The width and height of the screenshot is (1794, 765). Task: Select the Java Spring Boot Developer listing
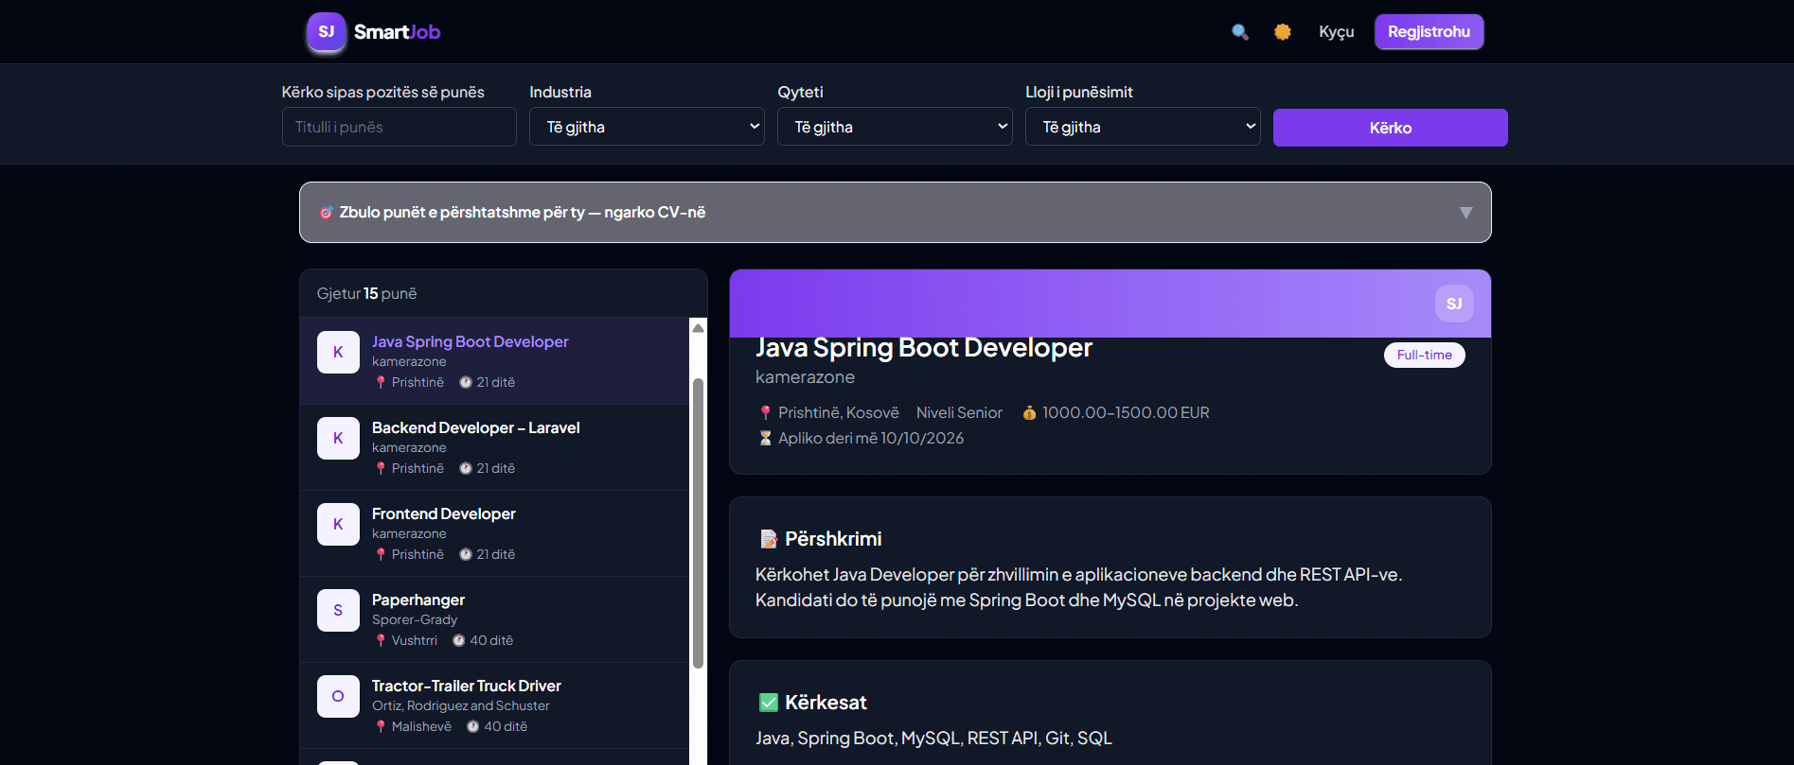click(x=494, y=361)
